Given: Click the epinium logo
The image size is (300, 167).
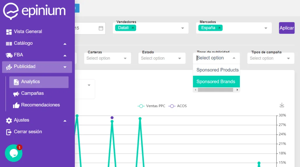Looking at the screenshot, I should pyautogui.click(x=34, y=11).
